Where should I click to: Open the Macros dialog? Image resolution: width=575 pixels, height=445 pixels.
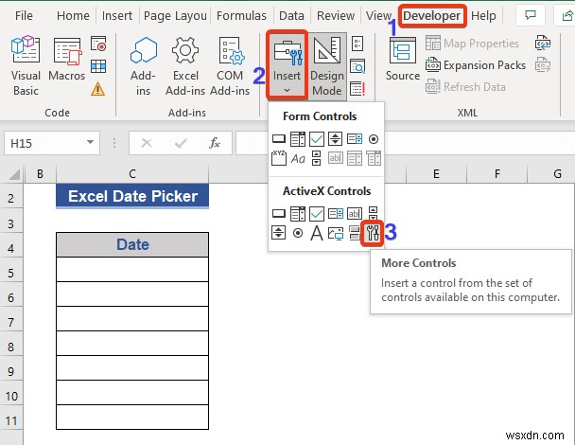pos(67,60)
